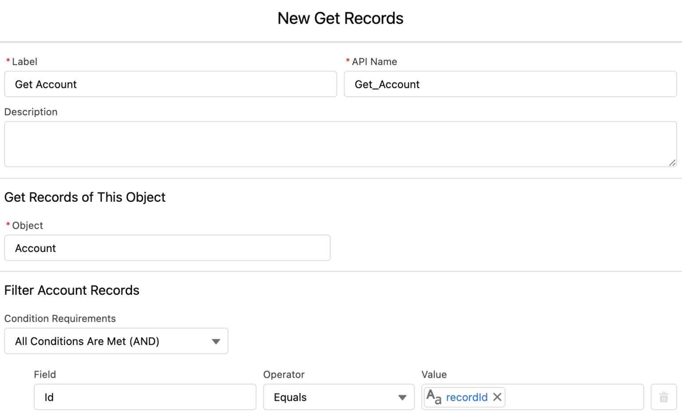The image size is (682, 415).
Task: Click the Get_Account API Name field
Action: [x=510, y=84]
